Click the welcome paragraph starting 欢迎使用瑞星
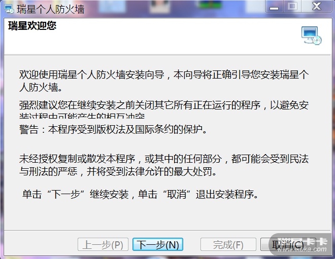Screen dimensions: 335x259 tap(164, 81)
